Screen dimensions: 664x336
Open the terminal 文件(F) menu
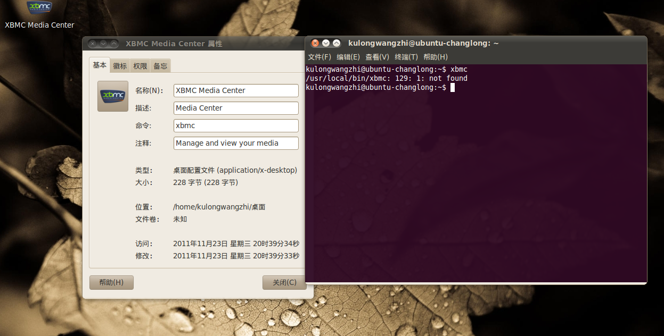(319, 57)
